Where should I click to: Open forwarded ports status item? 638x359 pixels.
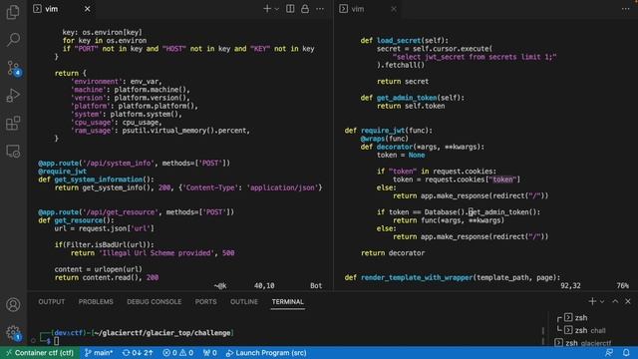click(x=210, y=352)
